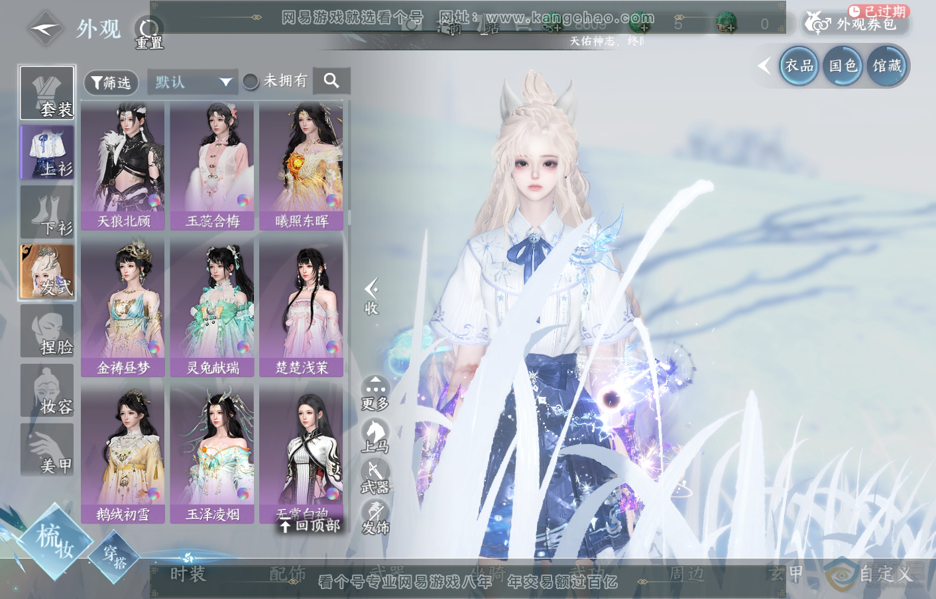Viewport: 936px width, 599px height.
Task: Switch to the 玄甲 tab
Action: (786, 573)
